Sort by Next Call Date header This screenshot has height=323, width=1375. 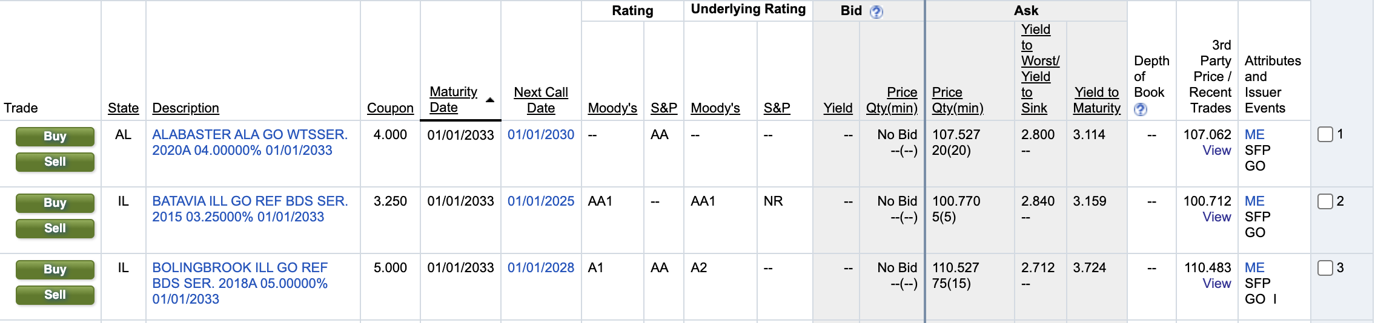540,100
